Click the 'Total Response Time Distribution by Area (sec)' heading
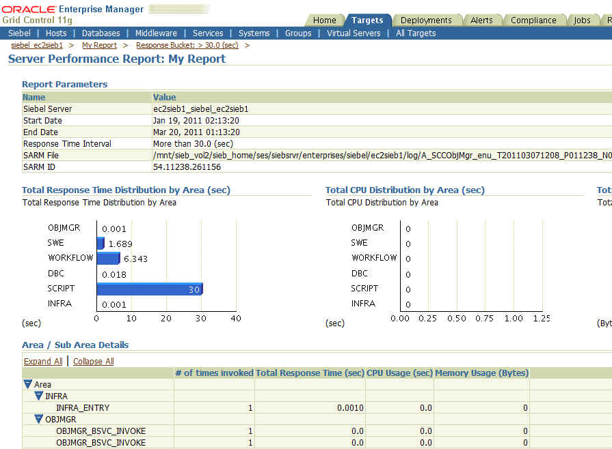The width and height of the screenshot is (612, 449). point(126,190)
